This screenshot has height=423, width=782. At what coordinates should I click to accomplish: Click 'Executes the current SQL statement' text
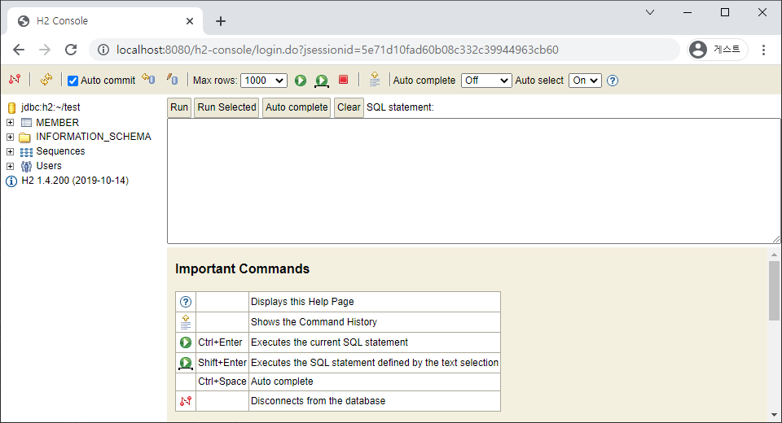point(329,342)
